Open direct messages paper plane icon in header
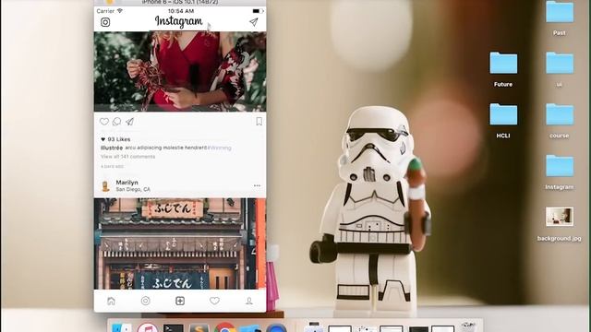The image size is (591, 332). pyautogui.click(x=254, y=22)
